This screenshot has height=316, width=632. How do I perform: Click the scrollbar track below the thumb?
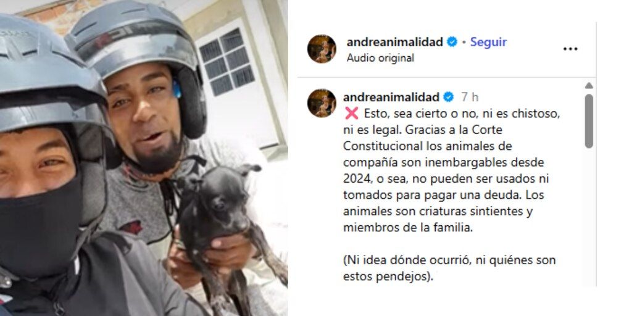589,218
